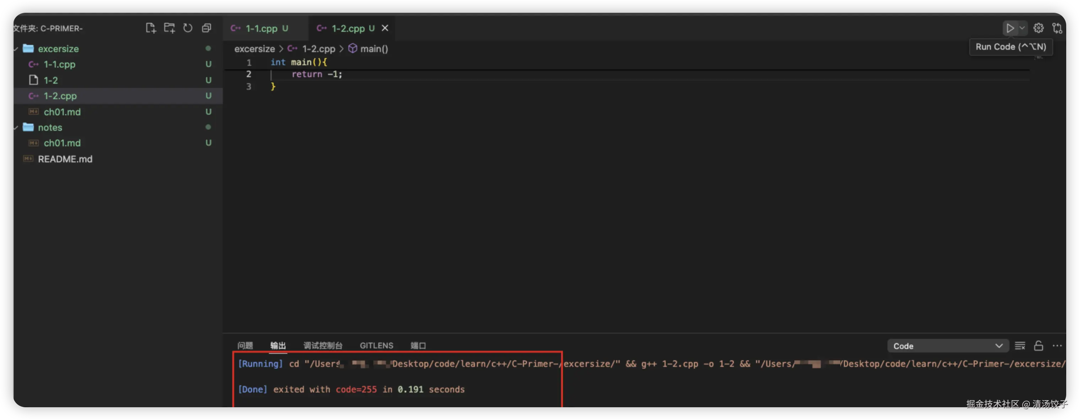Clear the output panel
The width and height of the screenshot is (1079, 420).
[1020, 346]
